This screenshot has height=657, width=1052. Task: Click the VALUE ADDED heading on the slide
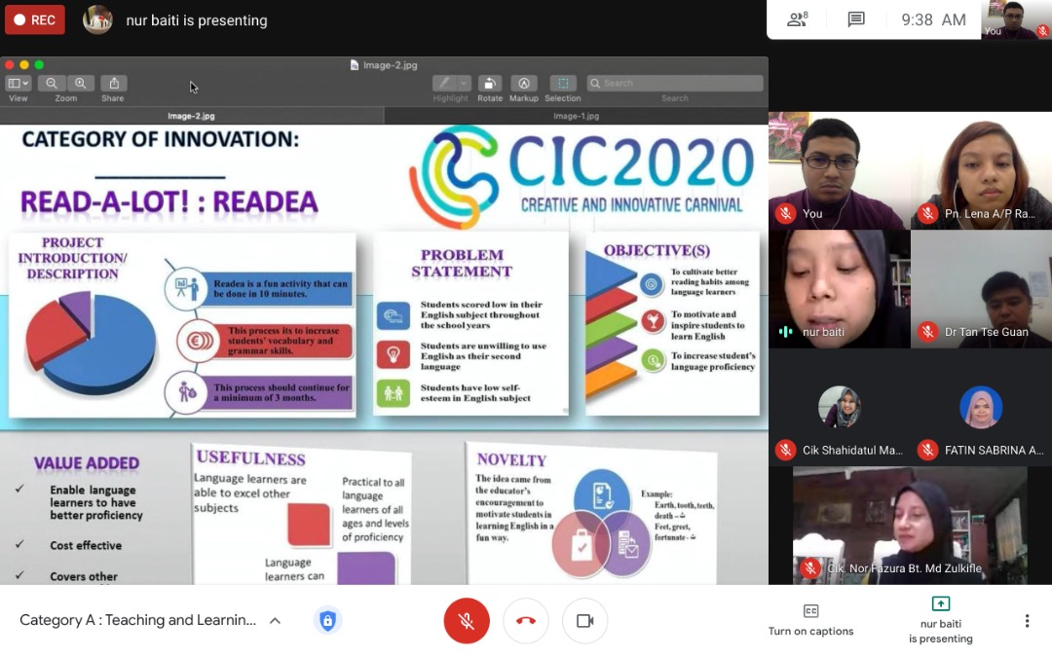coord(87,463)
